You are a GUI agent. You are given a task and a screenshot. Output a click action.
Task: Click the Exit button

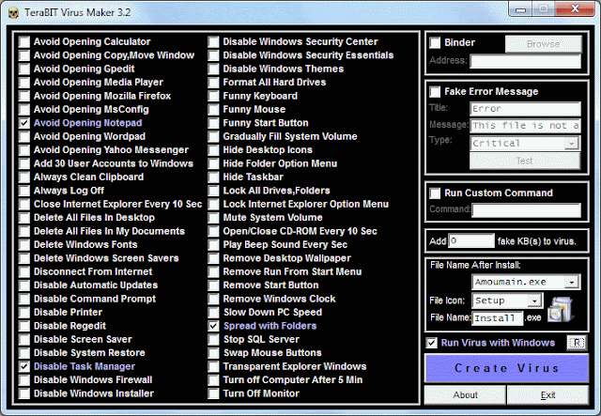tap(547, 395)
